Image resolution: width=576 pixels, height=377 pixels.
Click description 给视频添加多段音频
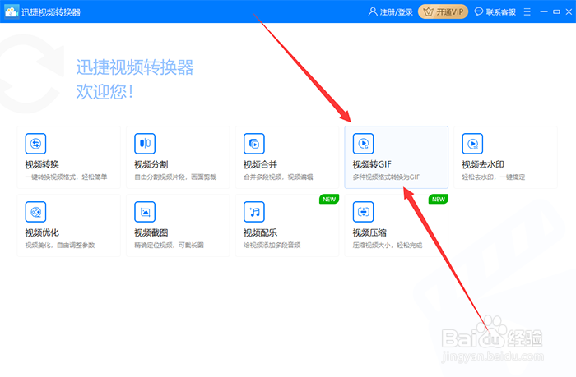pos(272,246)
